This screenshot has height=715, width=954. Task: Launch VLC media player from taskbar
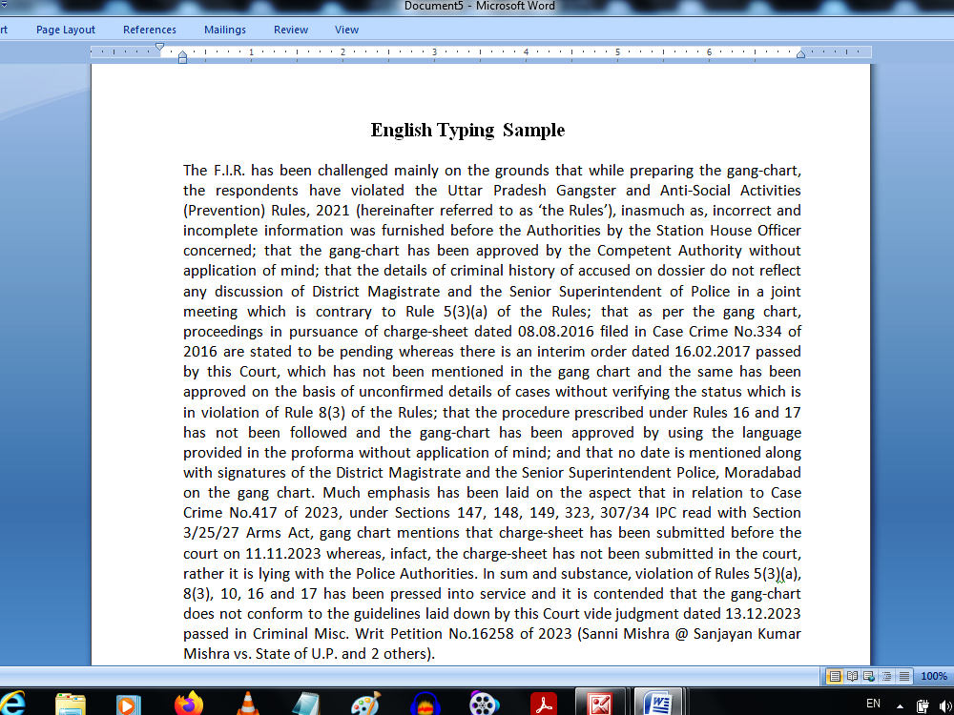click(247, 704)
